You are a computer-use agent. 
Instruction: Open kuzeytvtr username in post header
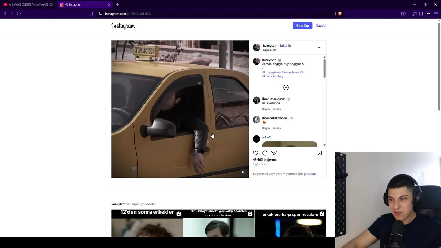(x=269, y=46)
